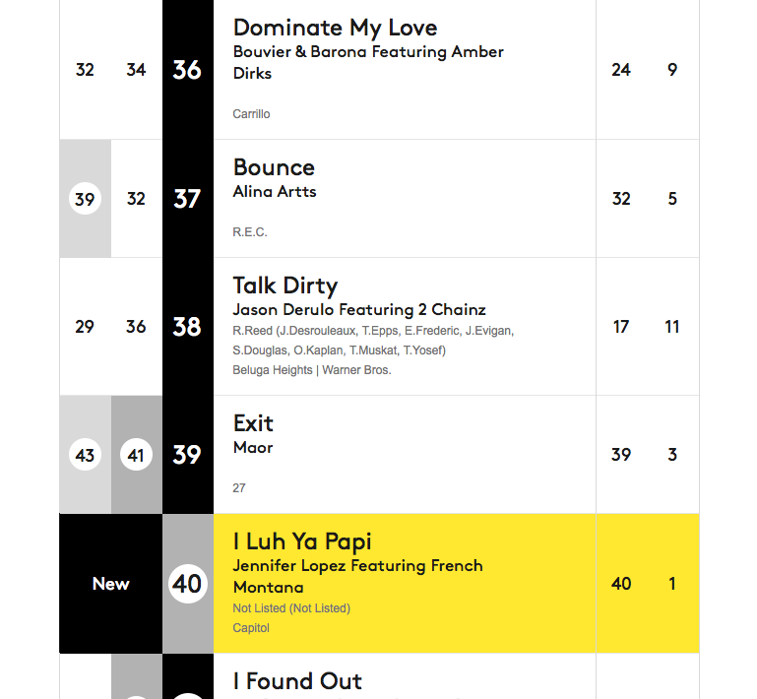This screenshot has height=699, width=757.
Task: Open the "Dominate My Love" song title
Action: point(335,29)
